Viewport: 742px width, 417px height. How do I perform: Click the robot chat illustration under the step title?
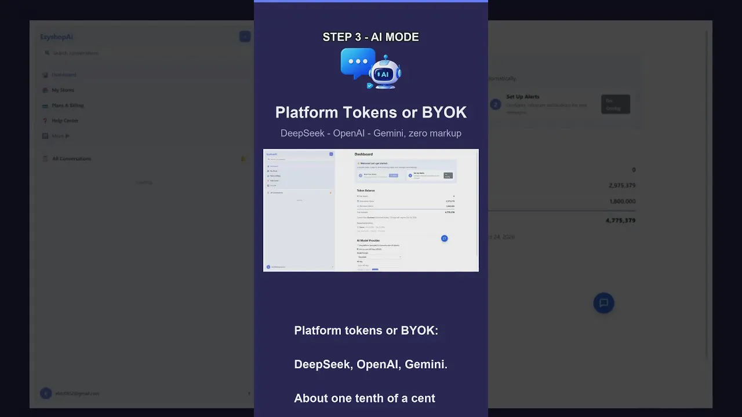coord(371,68)
